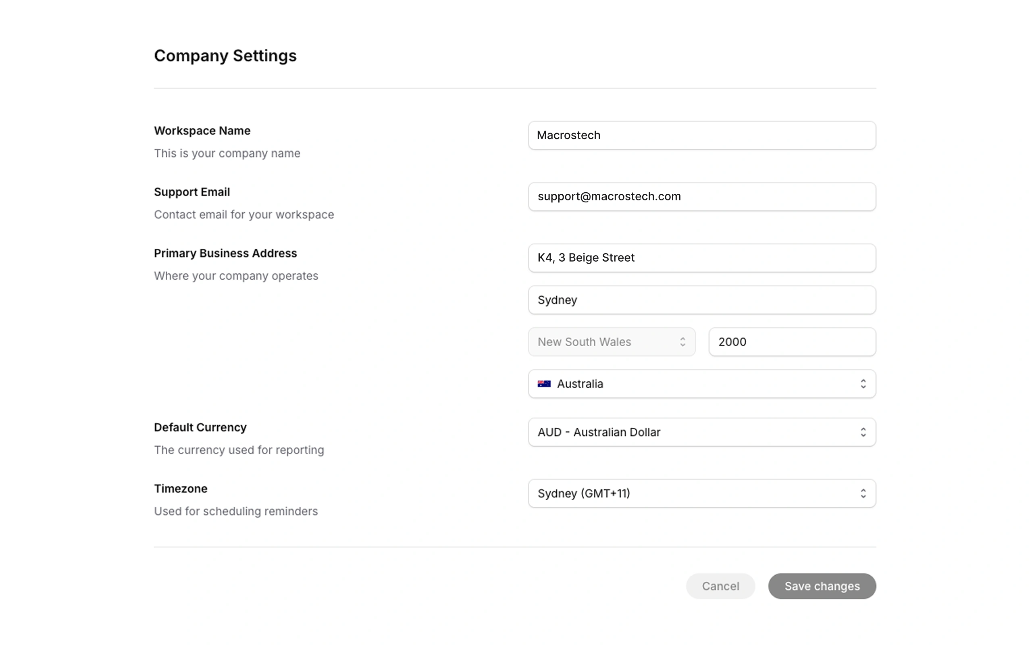
Task: Click the chevron icon on the country selector
Action: click(x=864, y=383)
